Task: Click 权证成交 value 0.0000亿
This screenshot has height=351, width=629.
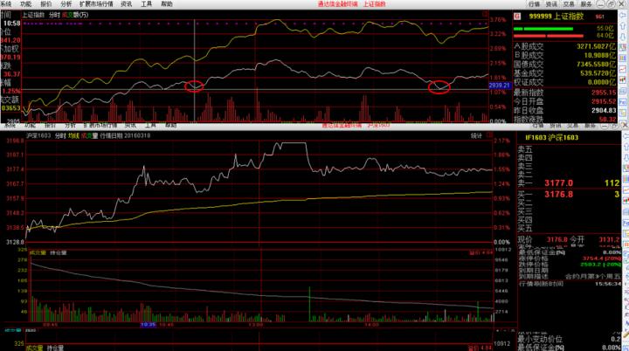Action: click(x=601, y=82)
